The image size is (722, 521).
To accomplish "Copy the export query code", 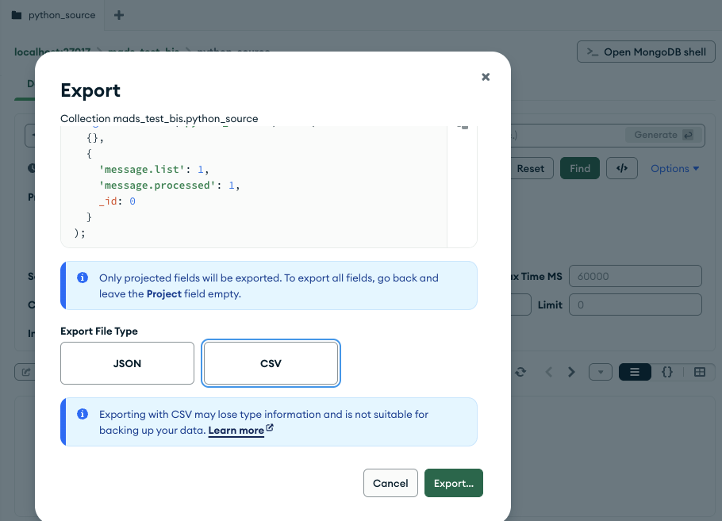I will point(463,126).
